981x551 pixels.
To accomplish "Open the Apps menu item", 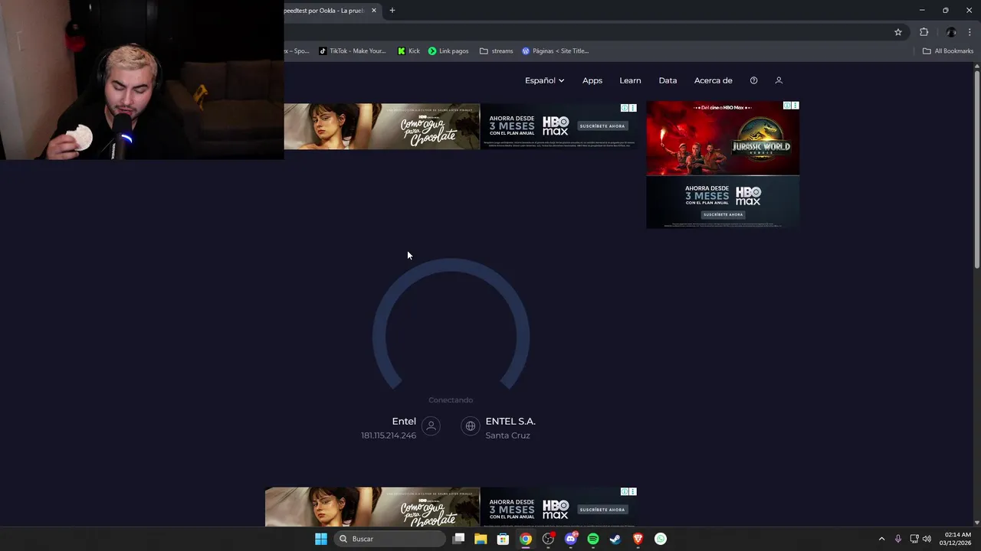I will point(592,80).
